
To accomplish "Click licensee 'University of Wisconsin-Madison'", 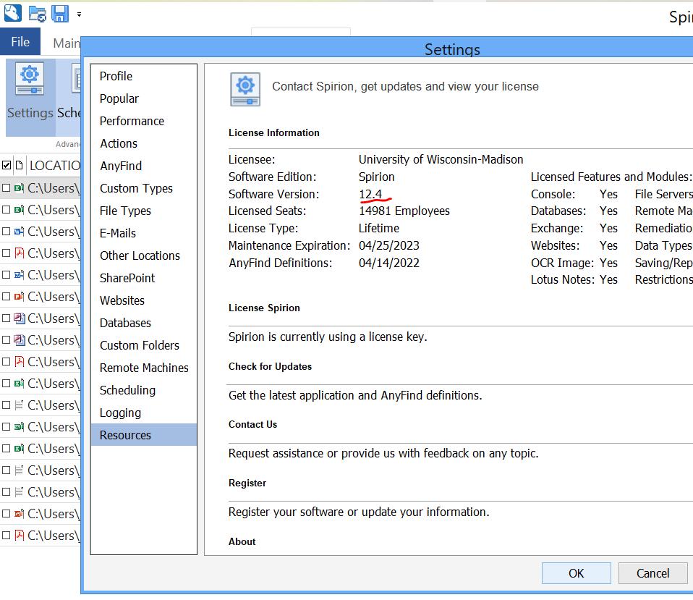I will click(441, 160).
